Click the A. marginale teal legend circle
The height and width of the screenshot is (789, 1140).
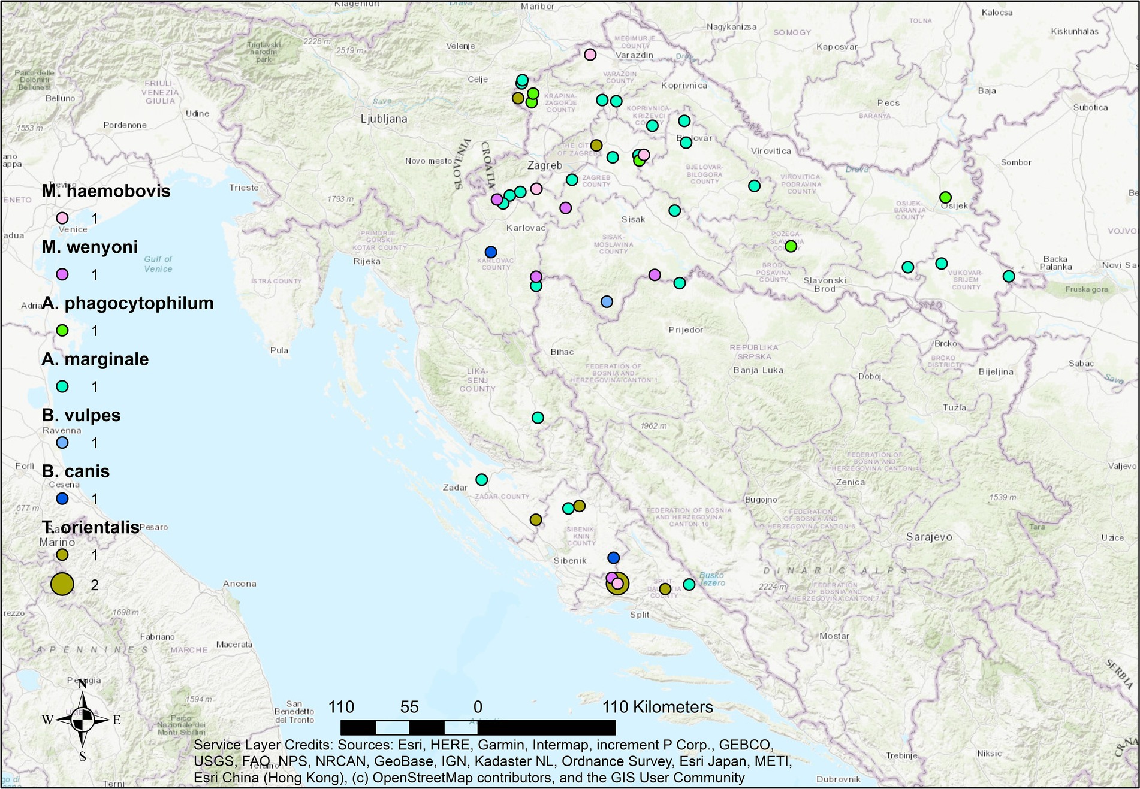pos(62,386)
